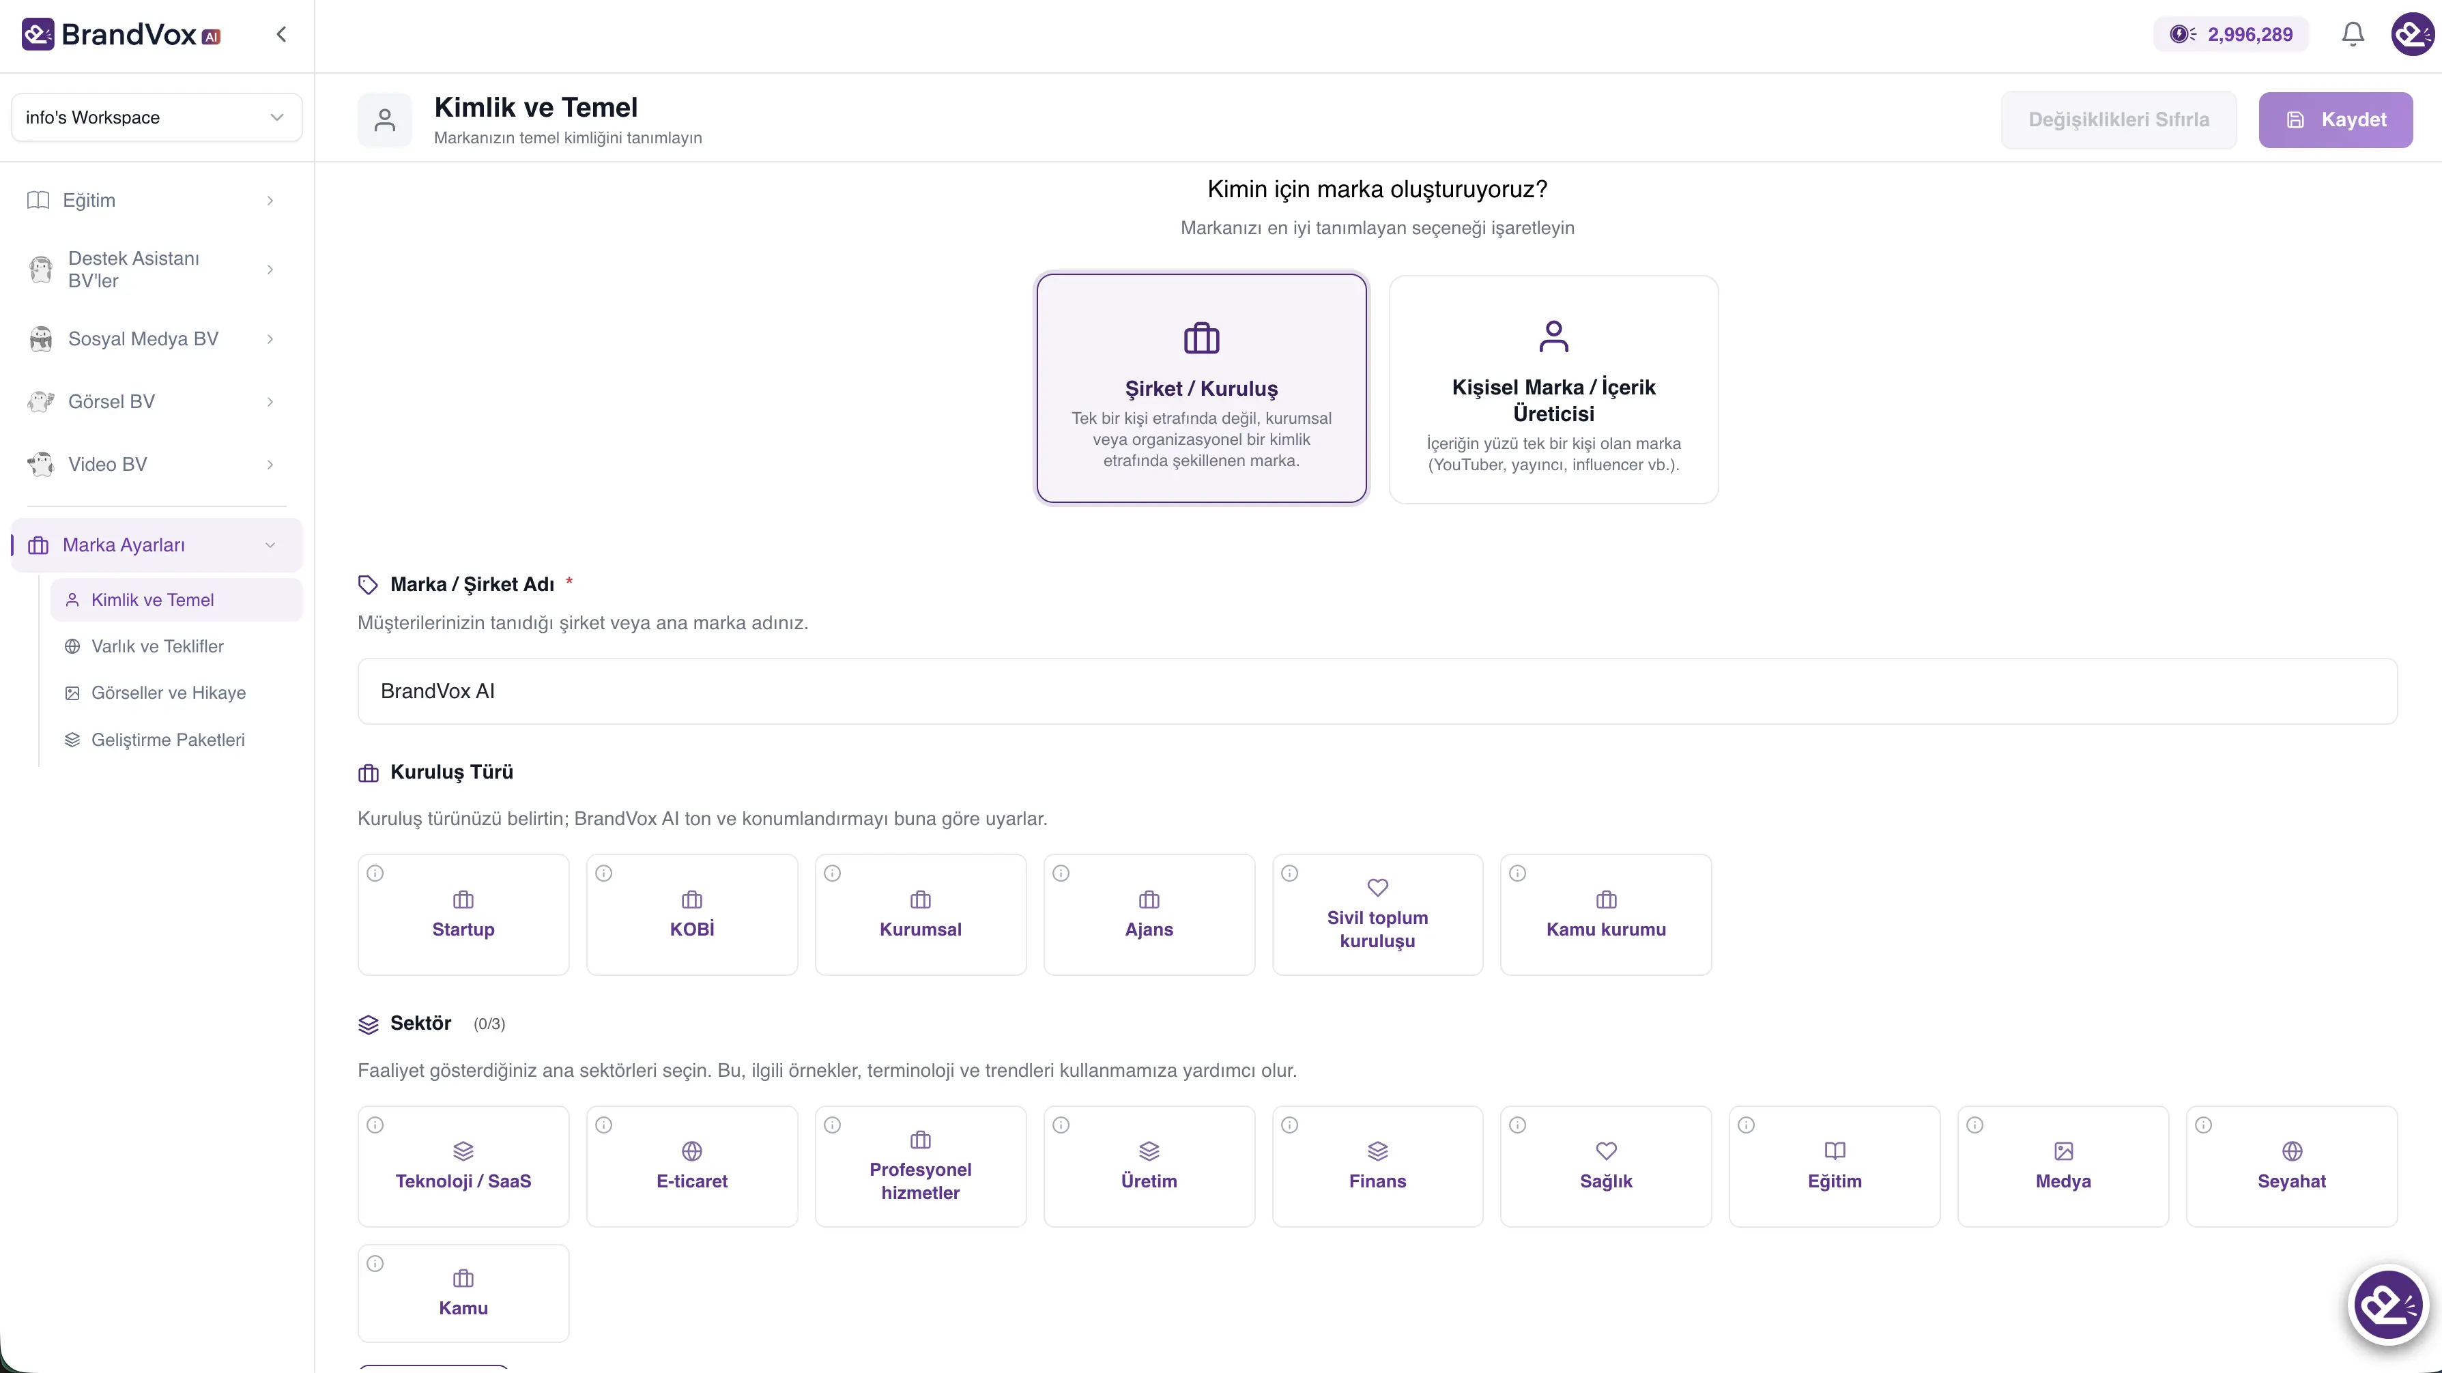Screen dimensions: 2442x1373
Task: Toggle the Profesyonel hizmetler sector
Action: pyautogui.click(x=921, y=1166)
